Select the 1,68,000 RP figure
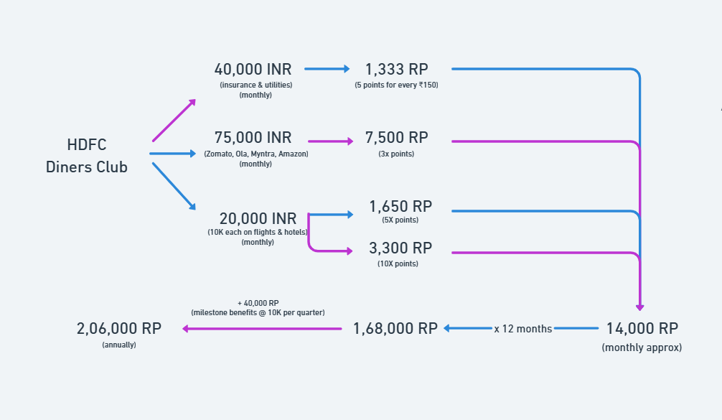722x420 pixels. coord(395,329)
